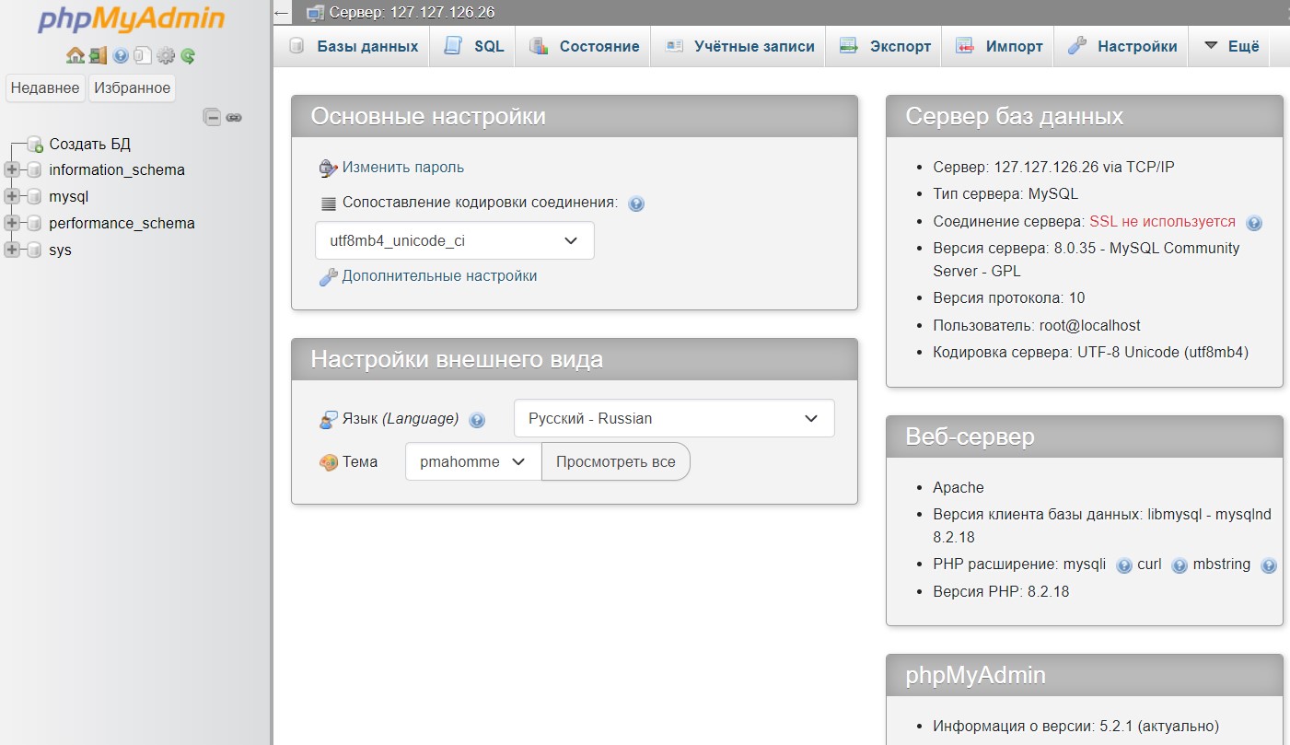Click the help icon after mbstring
This screenshot has height=745, width=1290.
click(1268, 566)
